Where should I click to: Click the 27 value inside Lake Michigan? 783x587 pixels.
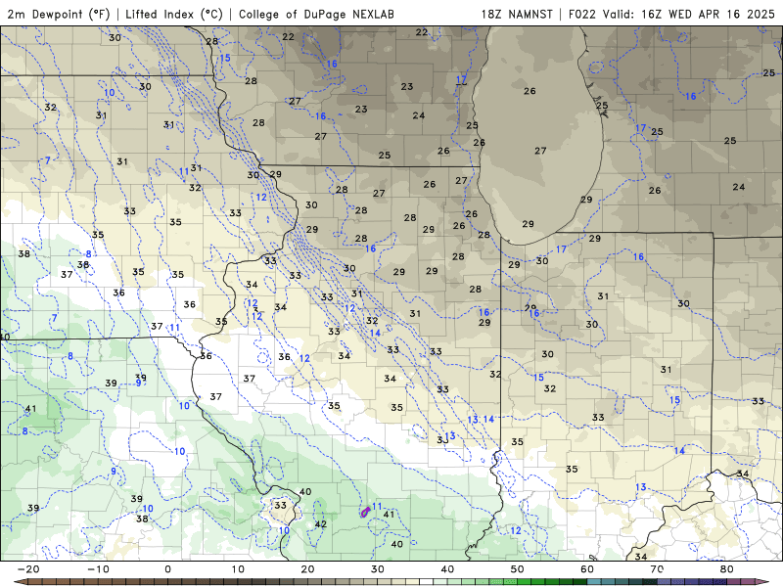tap(540, 151)
